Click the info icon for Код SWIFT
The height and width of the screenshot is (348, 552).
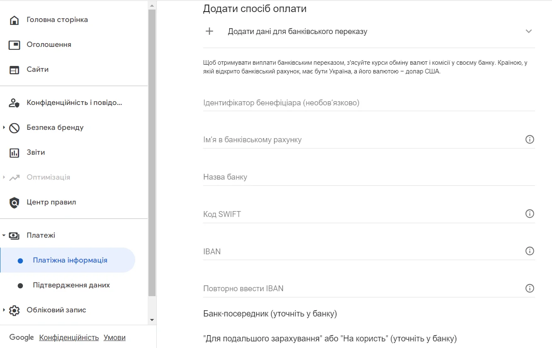(530, 214)
